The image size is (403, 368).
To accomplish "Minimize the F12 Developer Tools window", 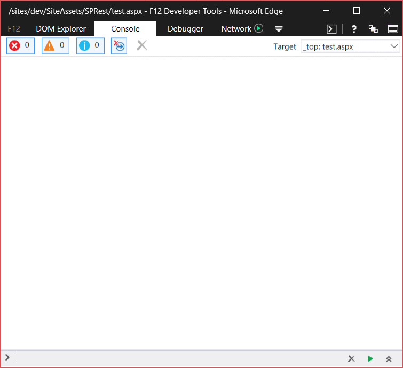I will click(326, 11).
